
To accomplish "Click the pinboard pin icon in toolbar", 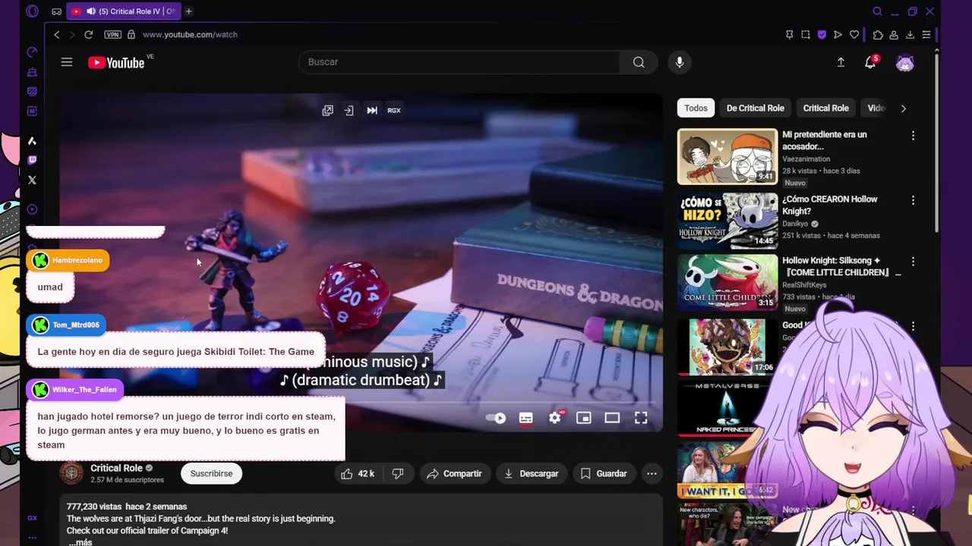I will pyautogui.click(x=789, y=35).
